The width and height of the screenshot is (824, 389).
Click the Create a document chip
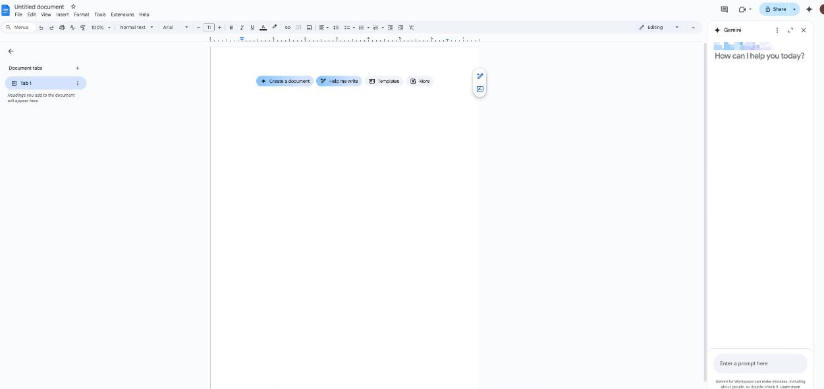[x=285, y=82]
